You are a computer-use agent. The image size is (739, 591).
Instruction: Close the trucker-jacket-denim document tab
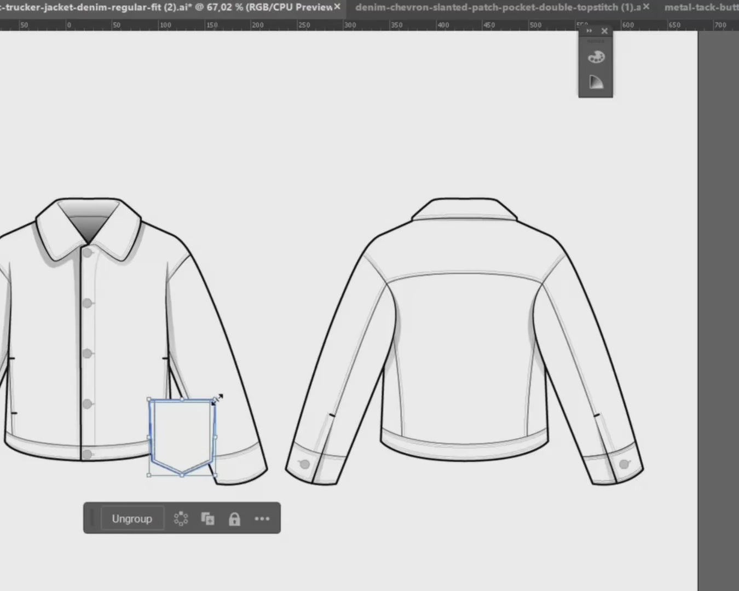[337, 7]
